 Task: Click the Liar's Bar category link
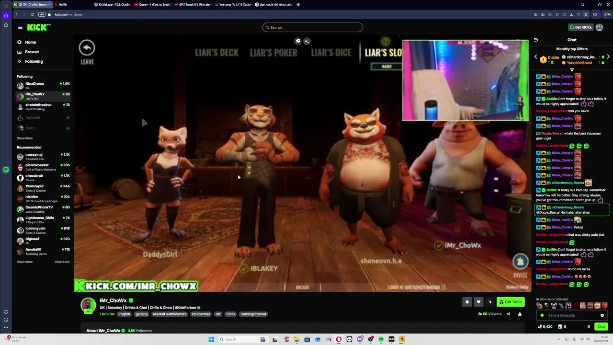click(x=107, y=314)
